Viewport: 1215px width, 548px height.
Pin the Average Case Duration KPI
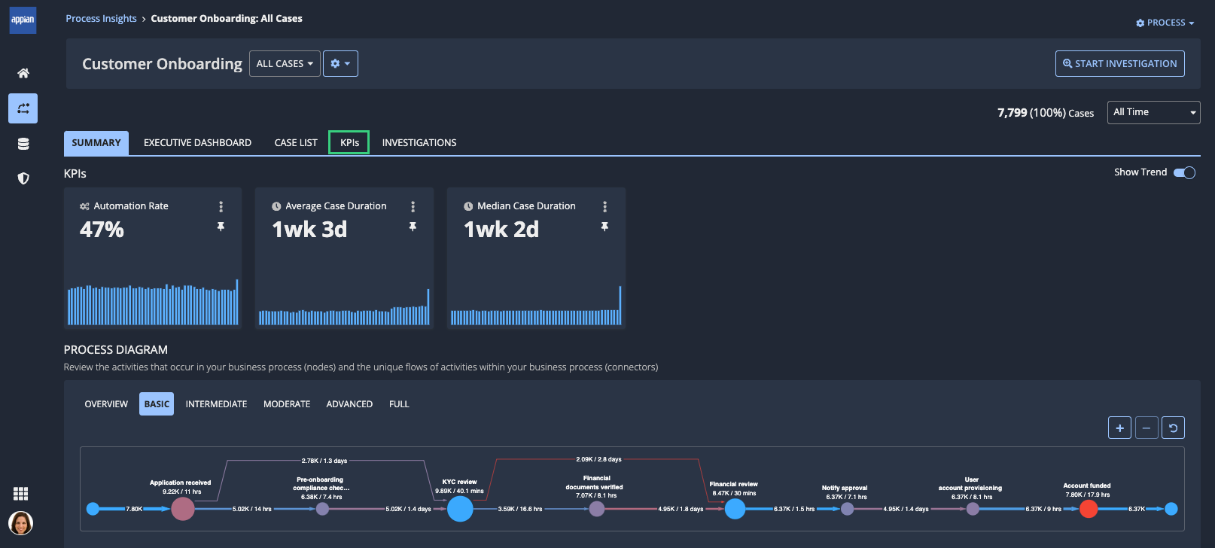413,227
